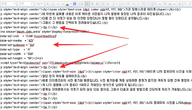192x110 pixels.
Task: Click the ins class daum_ddn_area line
Action: tap(45, 32)
